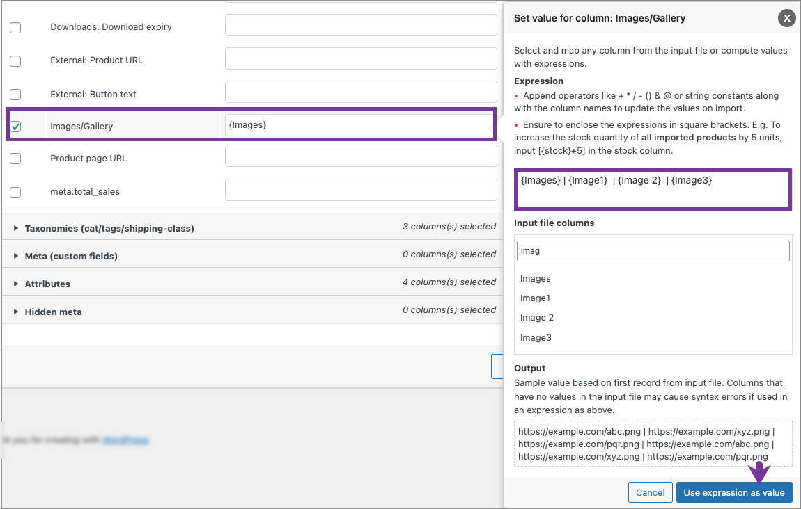
Task: Click the Input file columns search field
Action: click(653, 250)
